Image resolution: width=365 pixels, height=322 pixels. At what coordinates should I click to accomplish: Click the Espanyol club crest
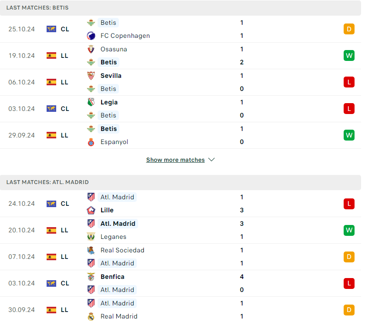click(x=91, y=142)
